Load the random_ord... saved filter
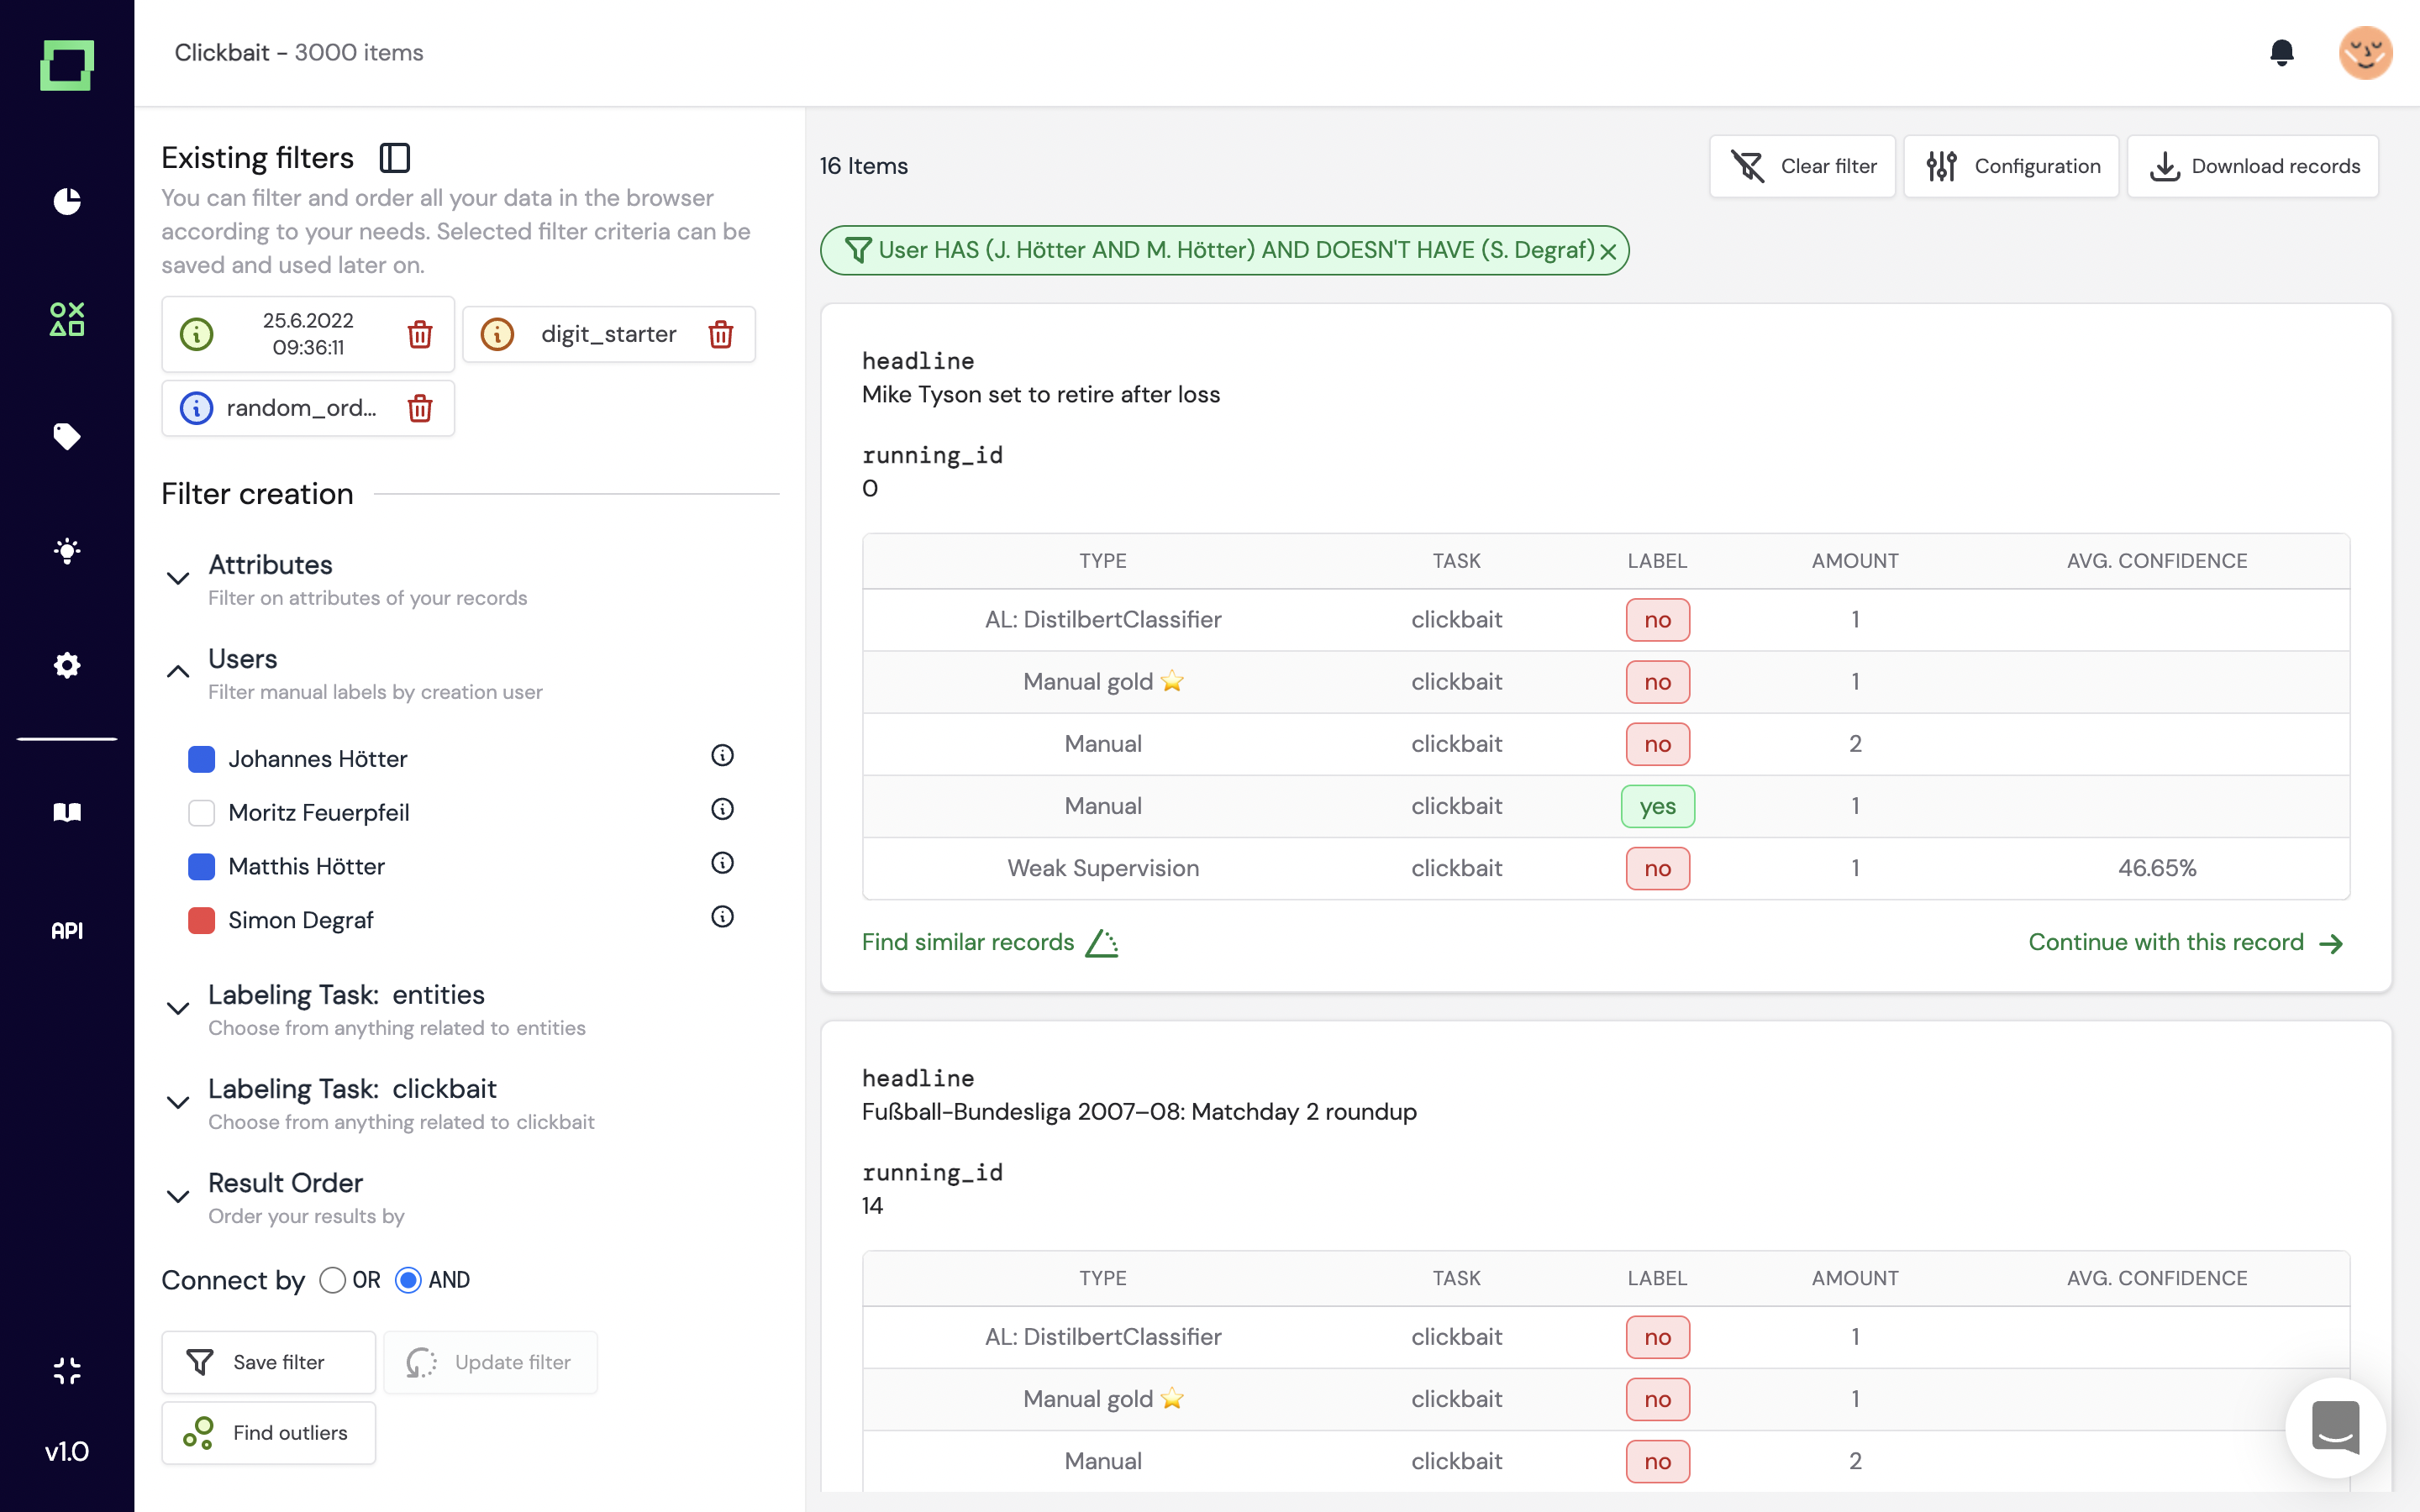 [x=300, y=408]
